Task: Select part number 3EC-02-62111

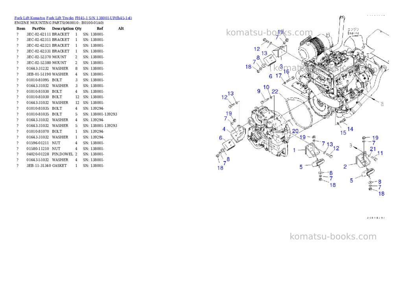Action: [39, 34]
